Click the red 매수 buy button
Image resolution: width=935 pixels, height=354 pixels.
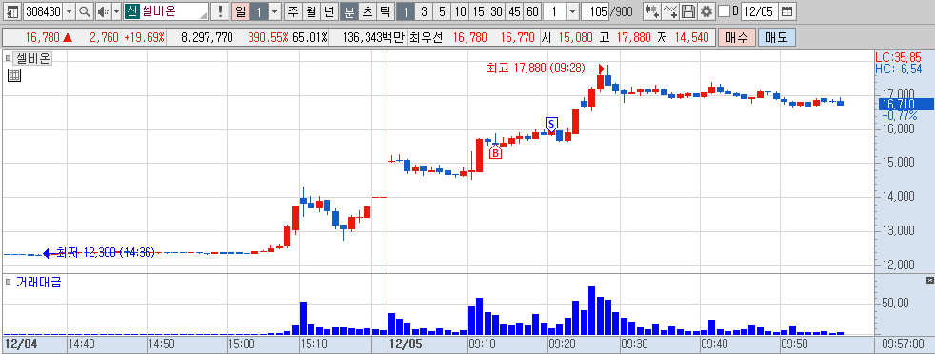(x=737, y=37)
